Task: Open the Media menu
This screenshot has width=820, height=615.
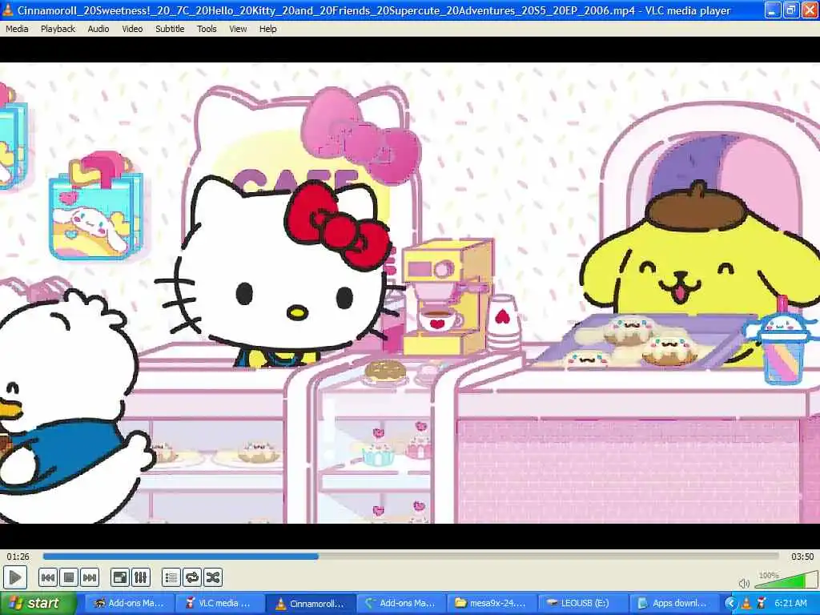Action: pyautogui.click(x=17, y=29)
